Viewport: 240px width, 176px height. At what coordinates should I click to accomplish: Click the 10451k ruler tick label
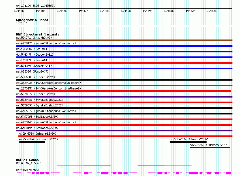(x=169, y=11)
